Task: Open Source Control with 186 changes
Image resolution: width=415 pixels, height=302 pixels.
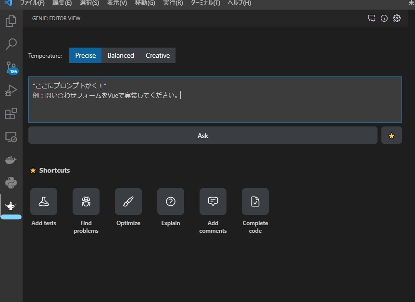Action: pos(11,67)
